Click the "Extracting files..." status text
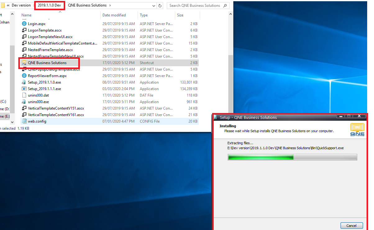 pos(240,143)
